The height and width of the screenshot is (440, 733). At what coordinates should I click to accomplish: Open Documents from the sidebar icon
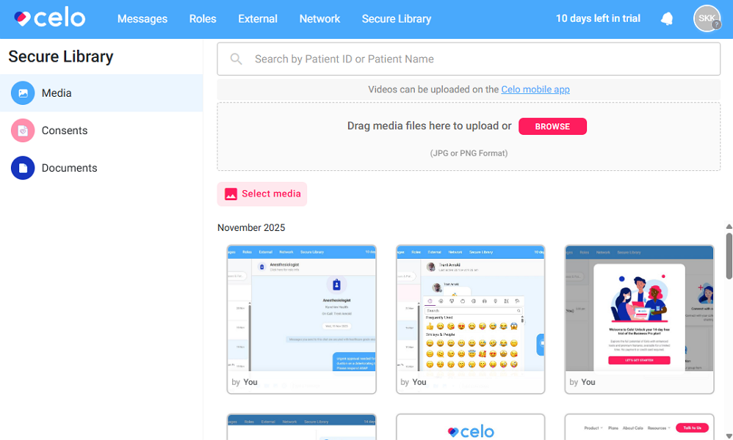[22, 167]
